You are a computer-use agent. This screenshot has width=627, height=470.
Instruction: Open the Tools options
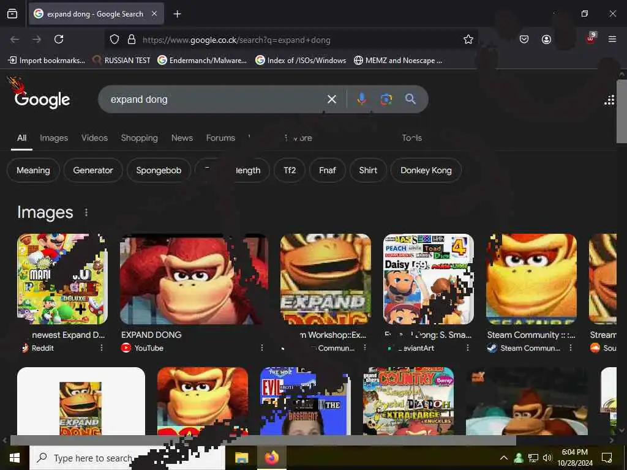(412, 138)
